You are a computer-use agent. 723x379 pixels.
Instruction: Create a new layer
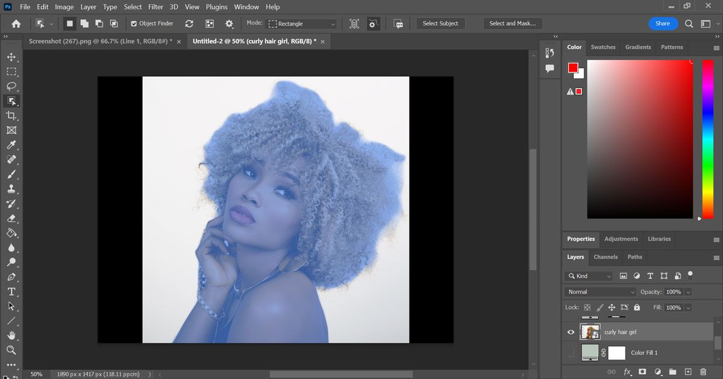coord(688,372)
